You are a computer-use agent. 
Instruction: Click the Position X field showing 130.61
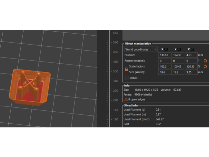pos(164,55)
